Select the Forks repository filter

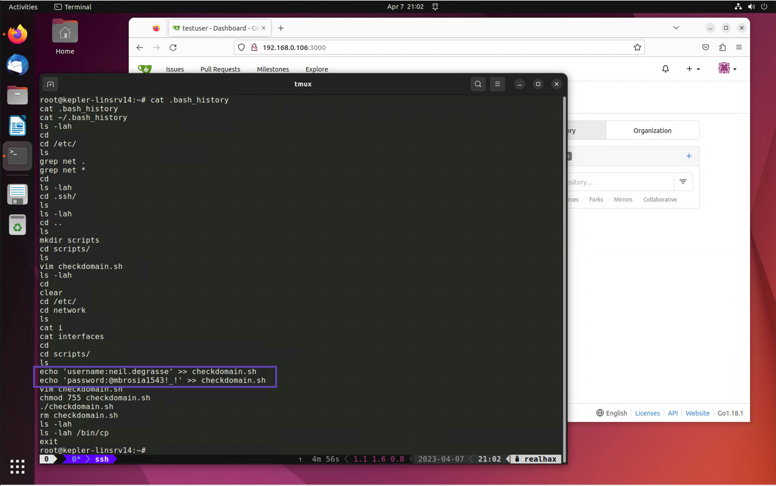pyautogui.click(x=596, y=200)
